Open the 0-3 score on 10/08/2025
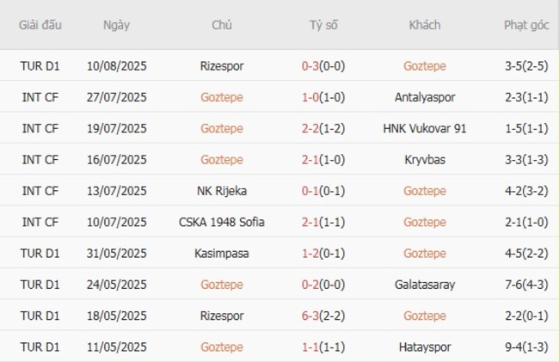559x362 pixels. click(x=312, y=65)
